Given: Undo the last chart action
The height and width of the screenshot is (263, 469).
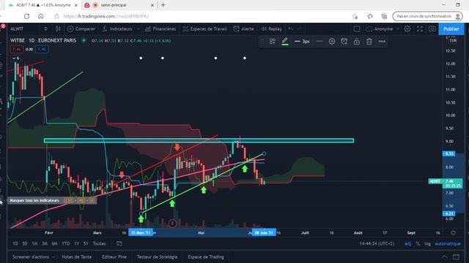Looking at the screenshot, I should [x=290, y=29].
